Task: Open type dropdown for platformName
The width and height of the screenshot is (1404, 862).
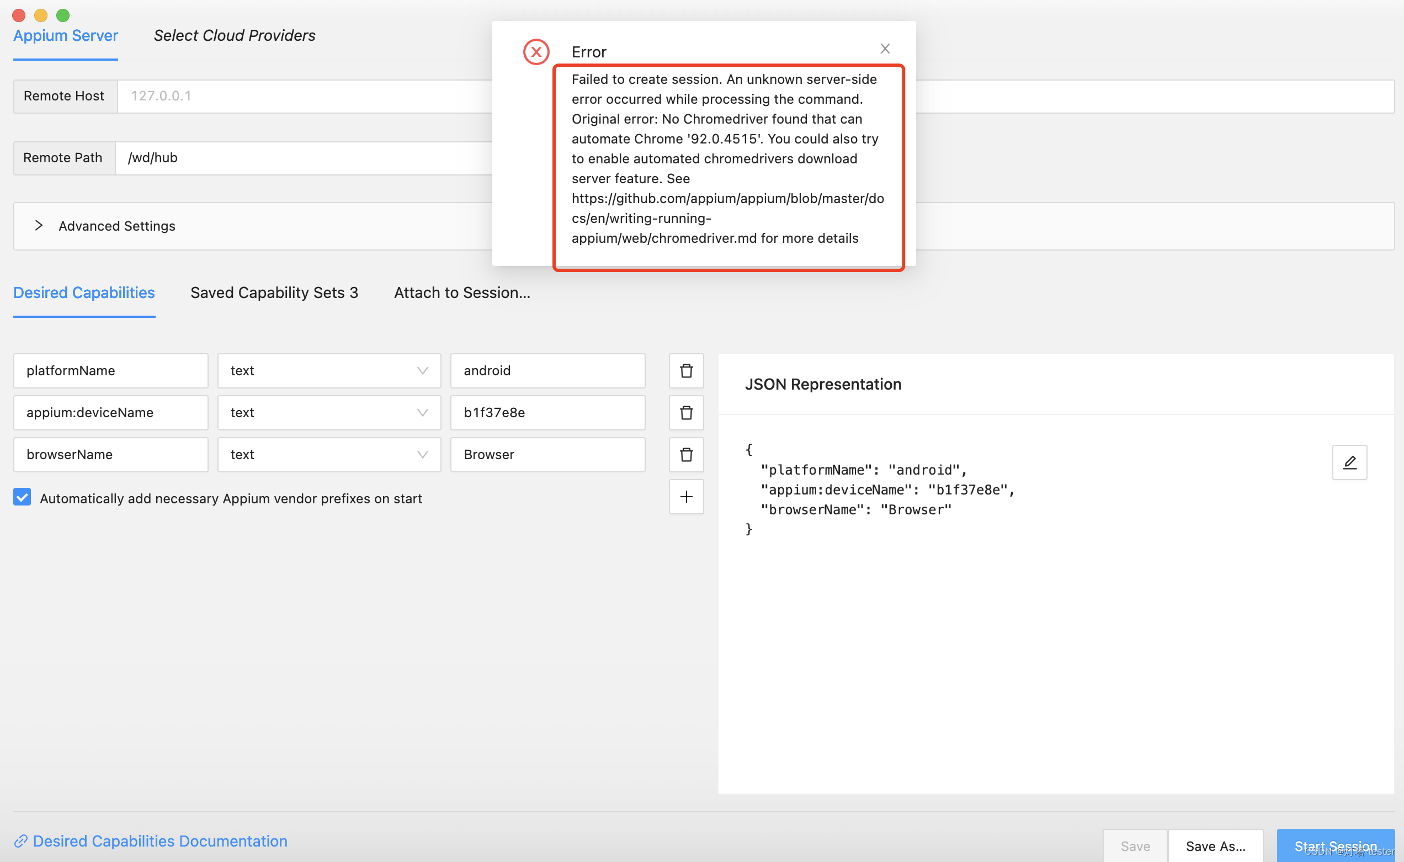Action: pyautogui.click(x=329, y=370)
